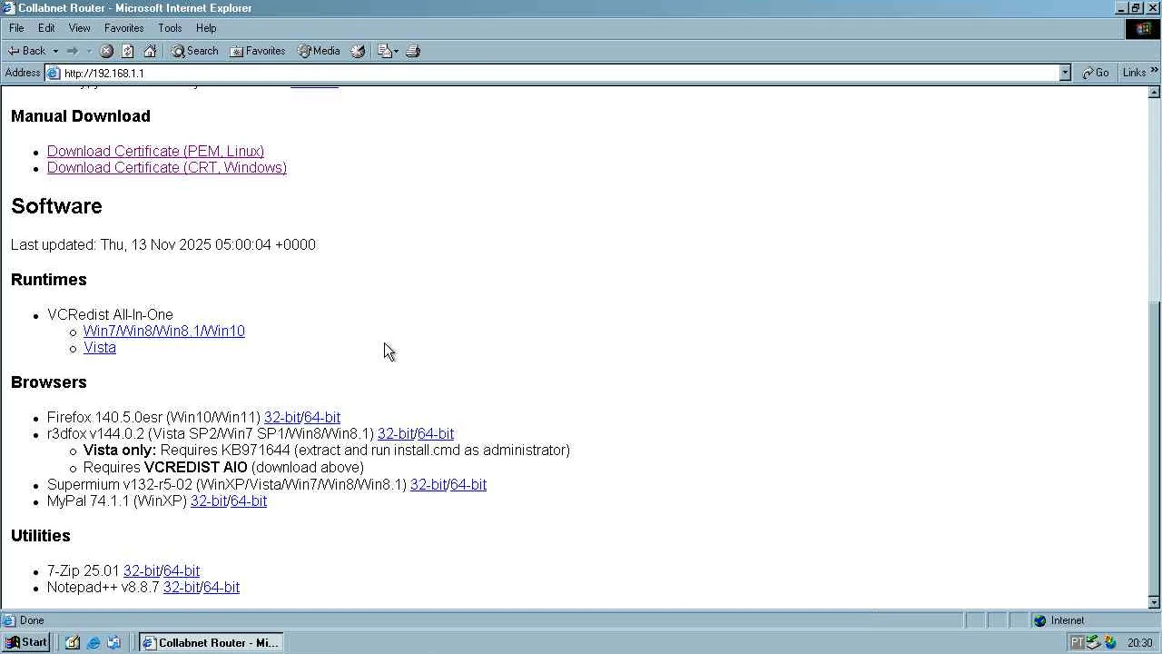Go back with the Back arrow button
This screenshot has width=1162, height=654.
coord(26,51)
